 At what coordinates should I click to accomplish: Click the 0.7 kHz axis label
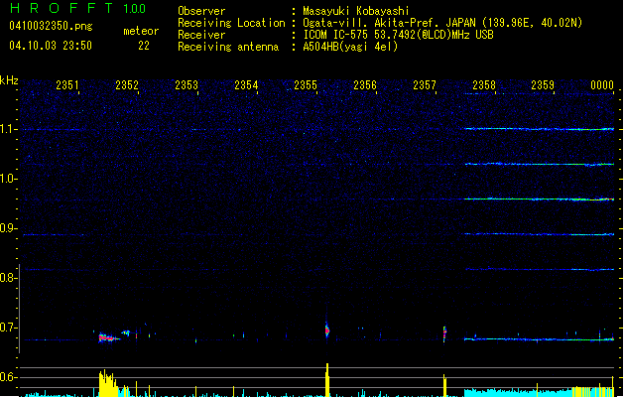pos(8,328)
